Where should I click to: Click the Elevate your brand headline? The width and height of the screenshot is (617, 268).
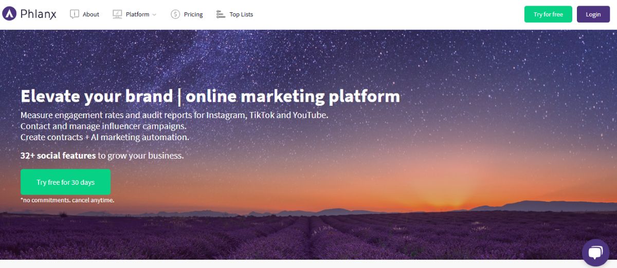pyautogui.click(x=210, y=97)
